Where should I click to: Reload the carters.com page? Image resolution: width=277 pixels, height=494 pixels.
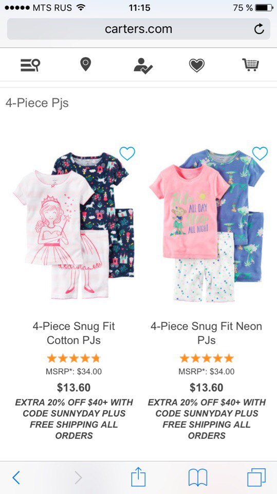[258, 29]
